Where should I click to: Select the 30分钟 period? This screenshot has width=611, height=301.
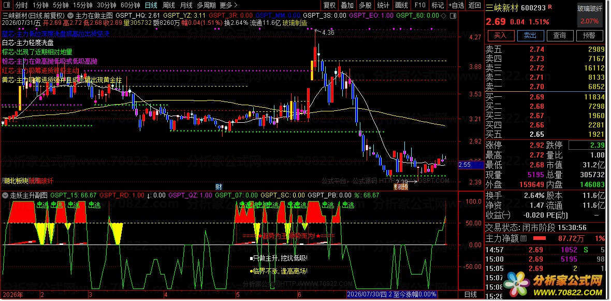click(106, 6)
